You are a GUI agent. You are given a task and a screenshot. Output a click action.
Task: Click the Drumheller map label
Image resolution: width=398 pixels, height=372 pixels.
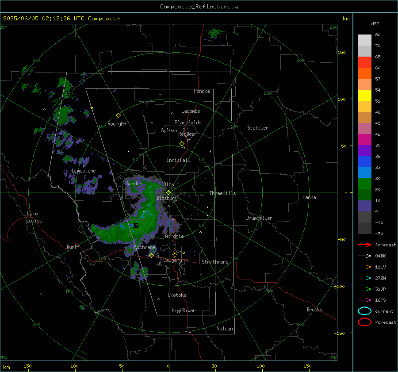tap(259, 218)
